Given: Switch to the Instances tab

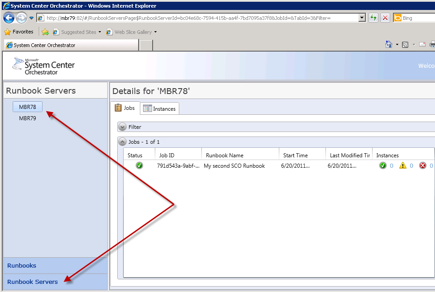Looking at the screenshot, I should [x=160, y=108].
